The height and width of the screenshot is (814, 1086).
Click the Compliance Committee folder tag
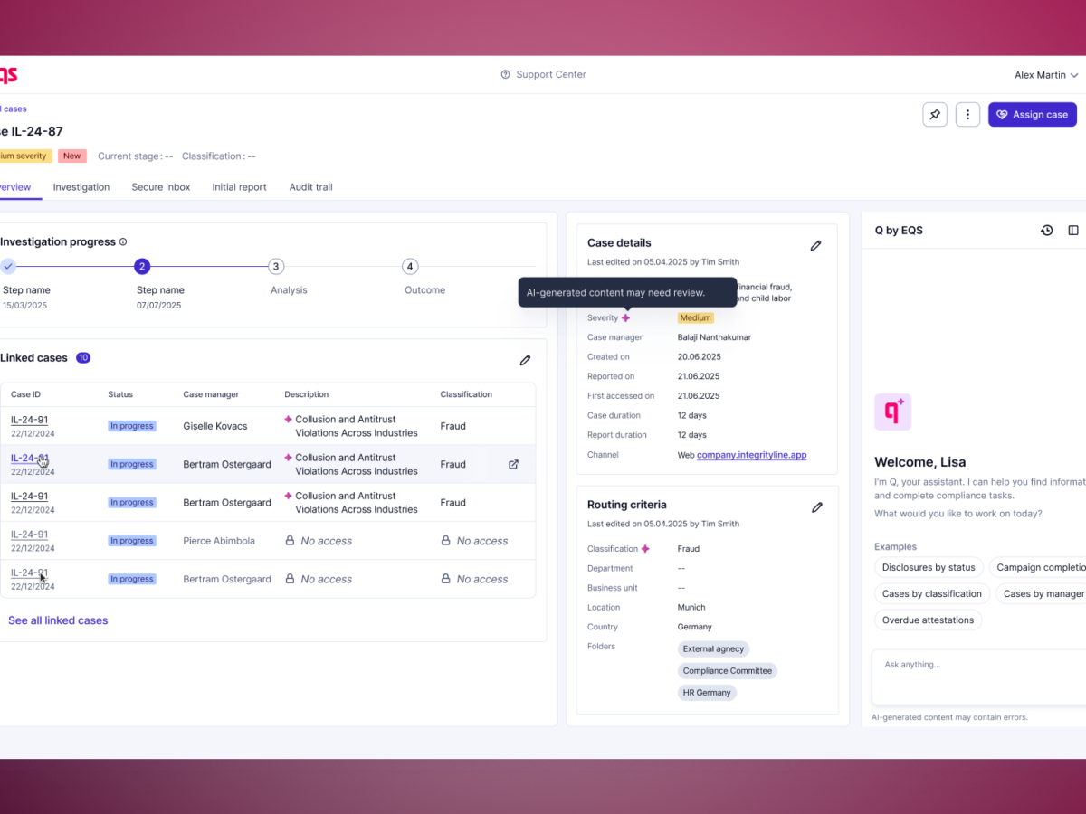728,671
